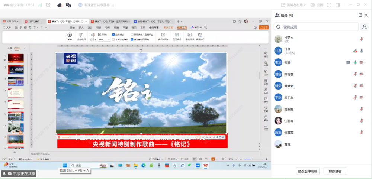Click the sidebar toggle icon in top bar

[x=338, y=5]
